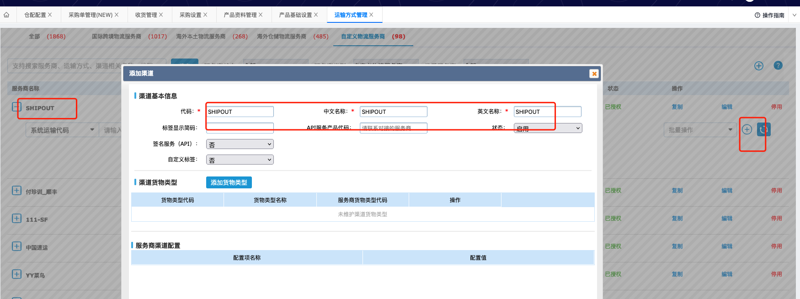Image resolution: width=800 pixels, height=299 pixels.
Task: Close the 采购设置 tab
Action: click(x=205, y=15)
